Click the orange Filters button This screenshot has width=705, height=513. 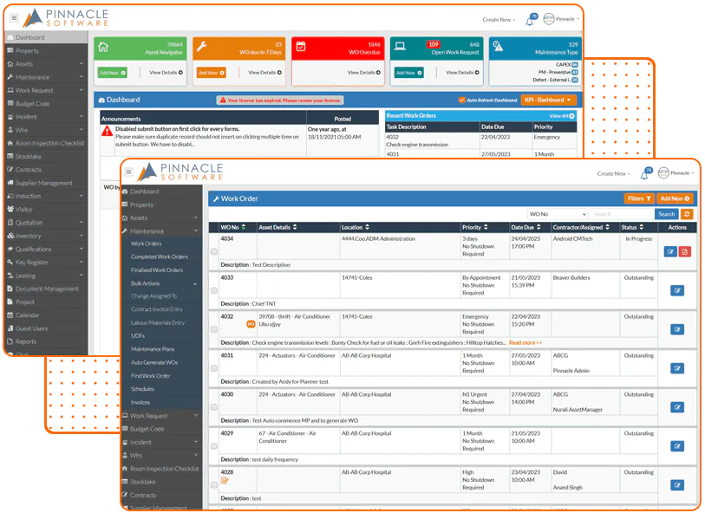(x=639, y=198)
